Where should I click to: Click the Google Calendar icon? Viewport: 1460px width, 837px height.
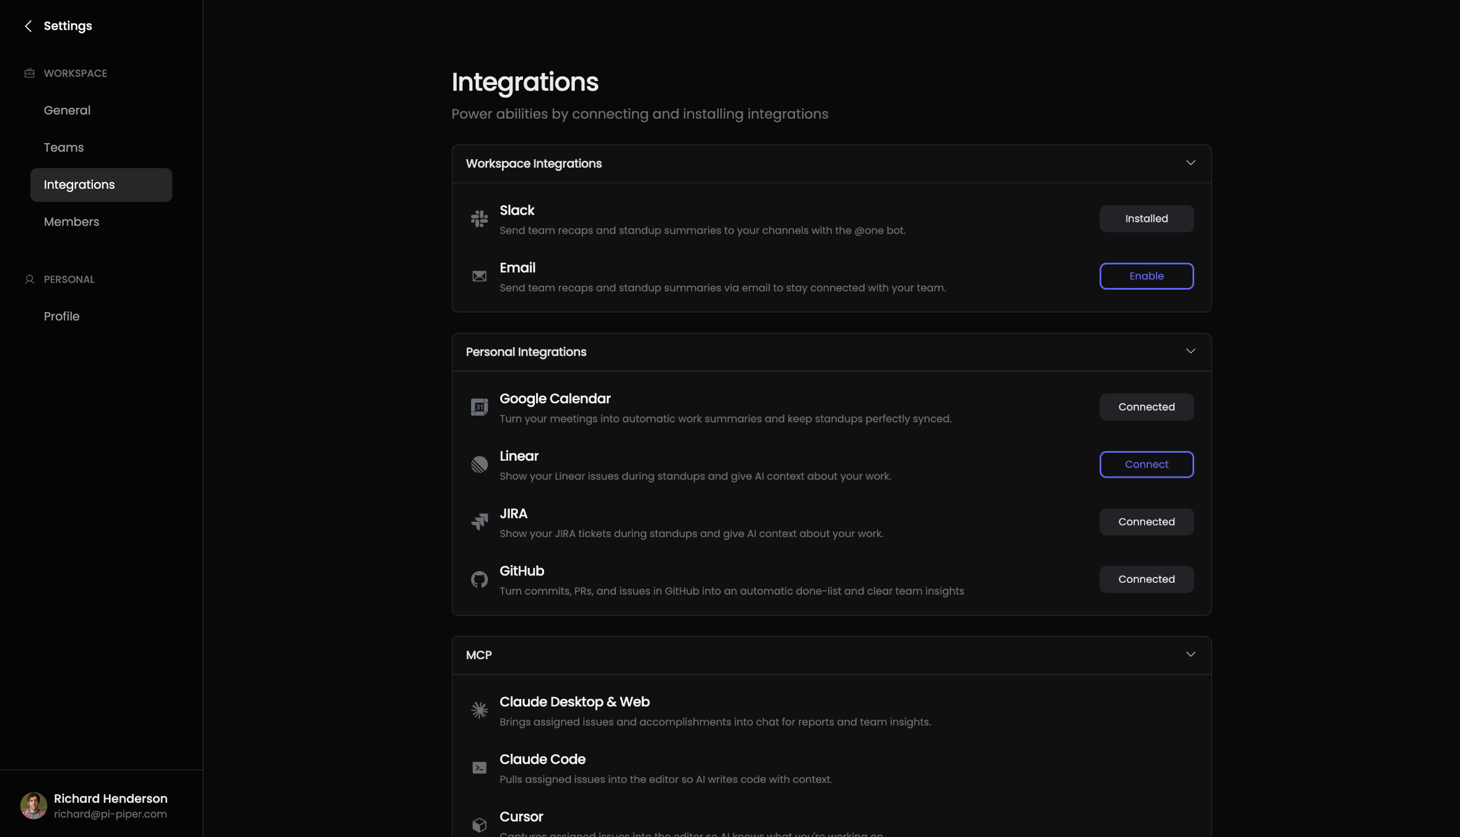[479, 407]
